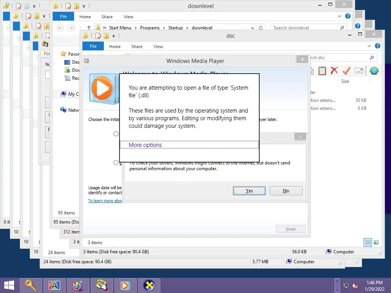
Task: Open the View tab in dsc window
Action: tap(158, 47)
